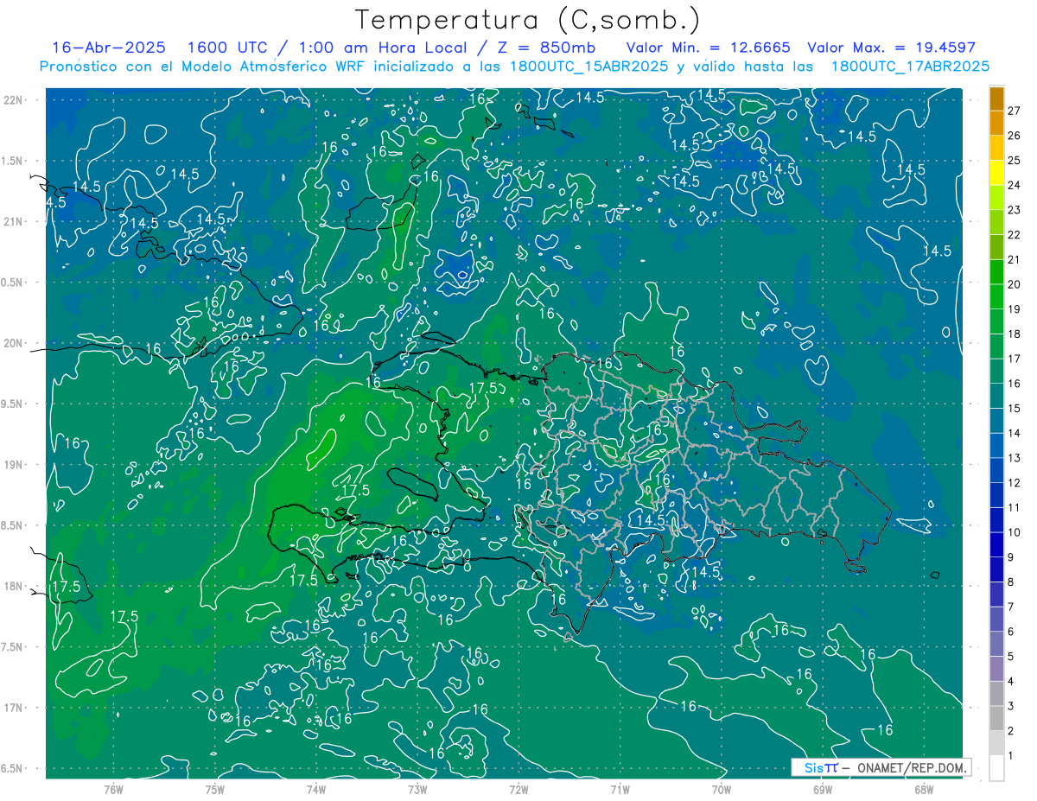Click the '22N' latitude axis label

14,100
